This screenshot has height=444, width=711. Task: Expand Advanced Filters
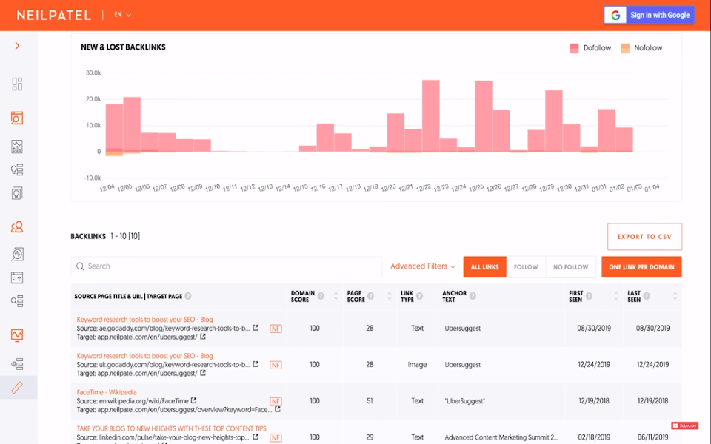click(x=423, y=266)
